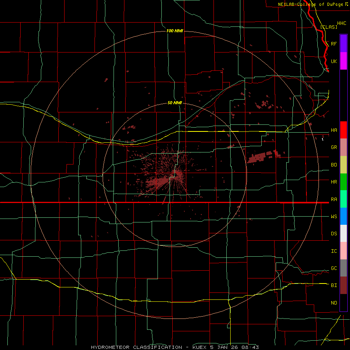
Task: Click the IC legend label
Action: coord(334,251)
